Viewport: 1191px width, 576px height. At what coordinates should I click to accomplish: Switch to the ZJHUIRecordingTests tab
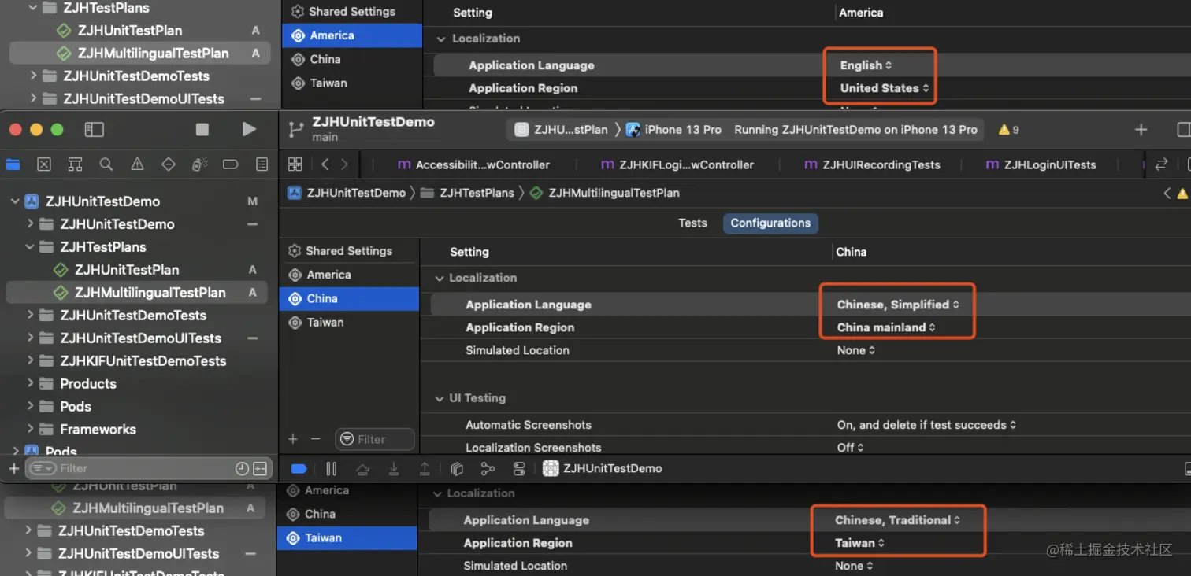[x=872, y=164]
